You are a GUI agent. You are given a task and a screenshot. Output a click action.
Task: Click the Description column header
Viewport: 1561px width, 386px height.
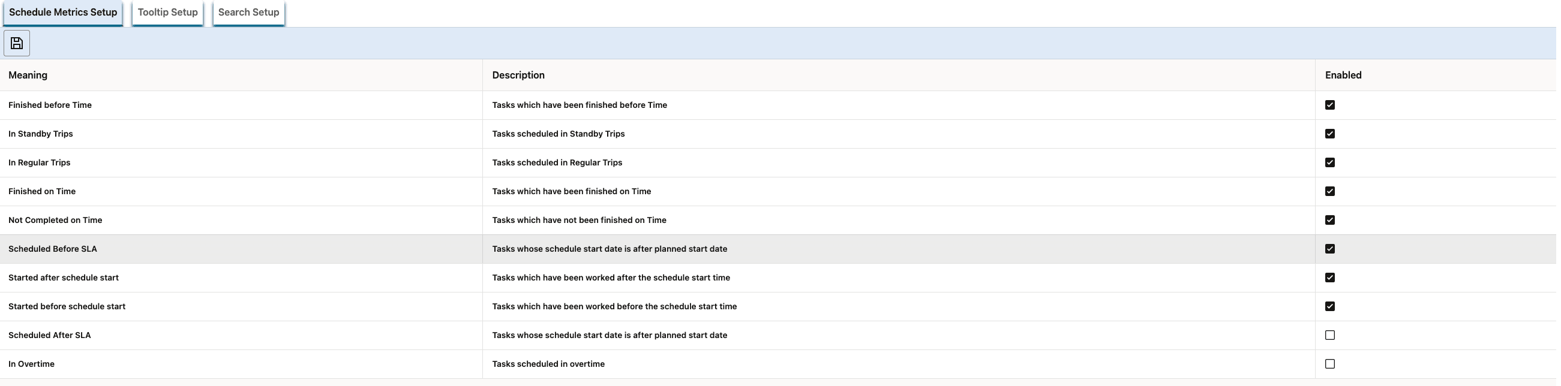tap(518, 75)
